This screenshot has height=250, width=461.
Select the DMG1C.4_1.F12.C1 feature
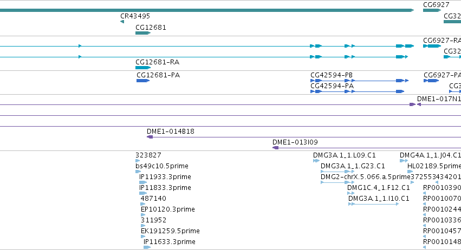tap(350, 193)
